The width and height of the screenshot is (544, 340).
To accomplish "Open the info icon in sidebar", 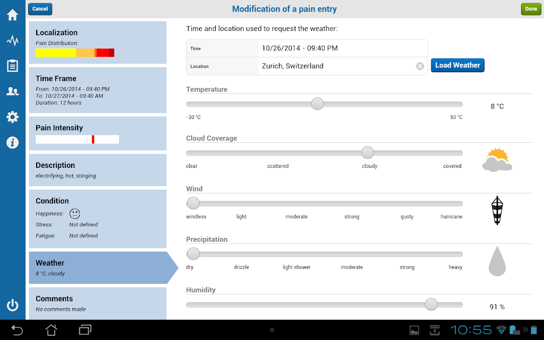I will 13,142.
